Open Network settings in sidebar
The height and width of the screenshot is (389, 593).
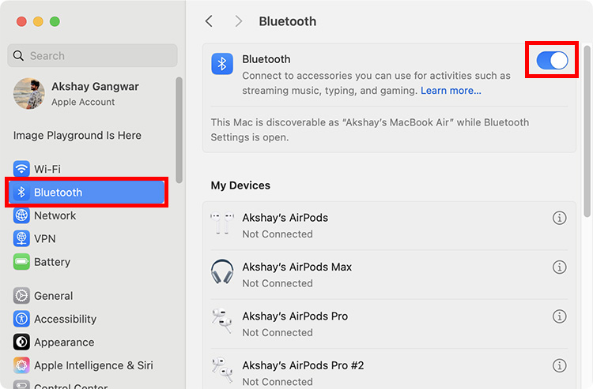tap(87, 215)
